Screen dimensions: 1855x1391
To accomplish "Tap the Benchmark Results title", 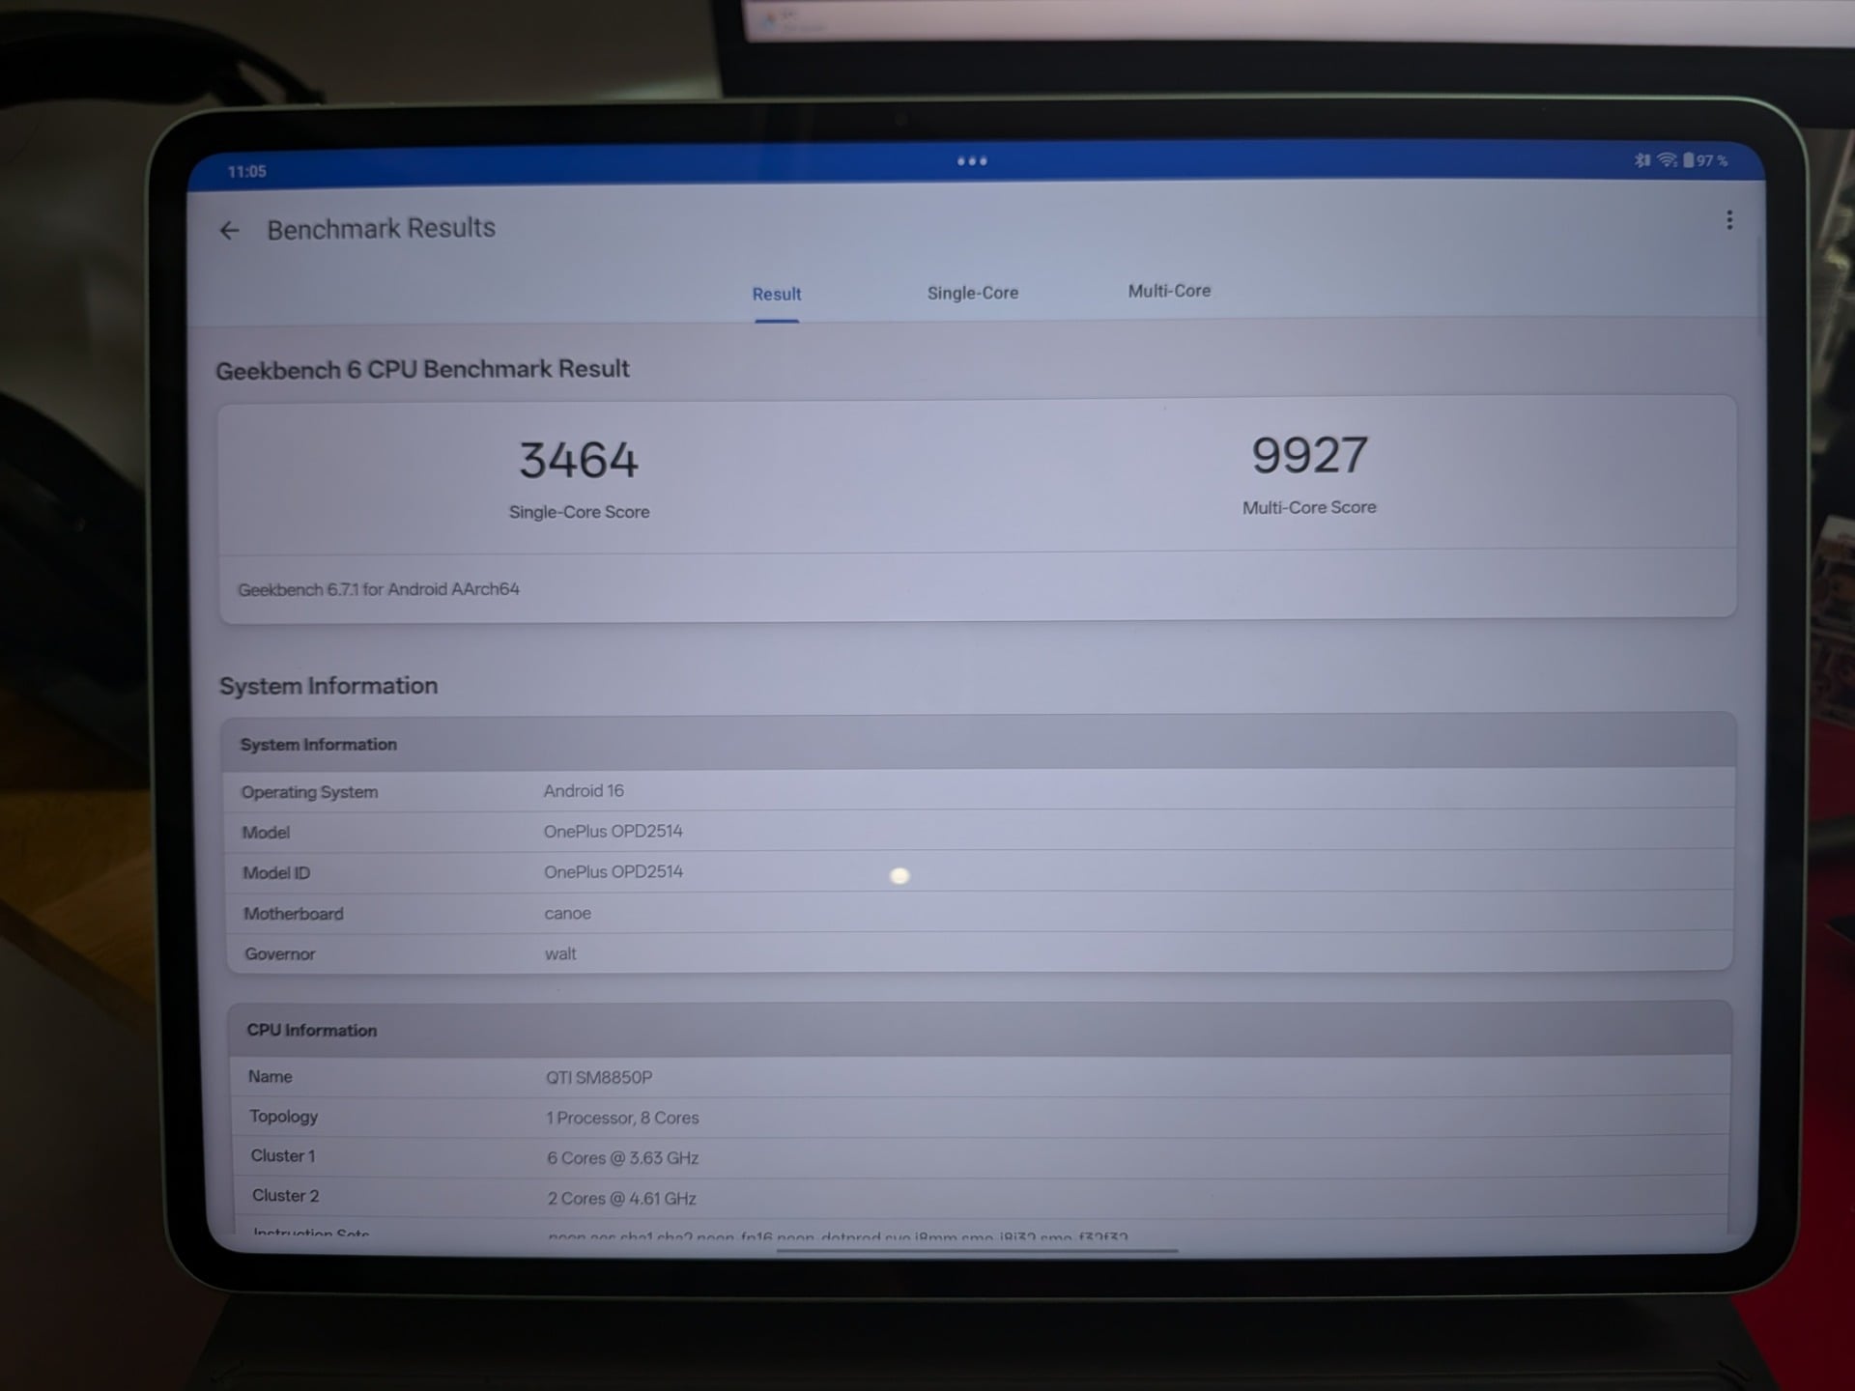I will (x=381, y=228).
